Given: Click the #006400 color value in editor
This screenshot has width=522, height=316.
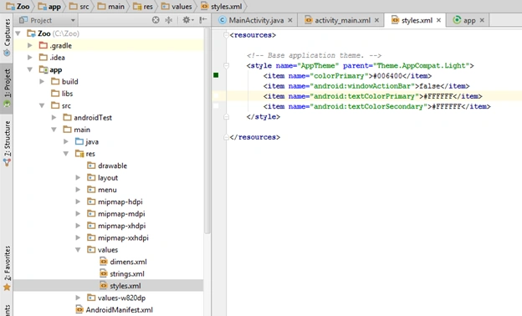Looking at the screenshot, I should click(x=387, y=76).
